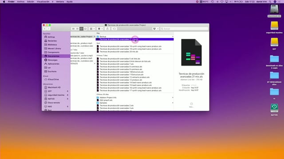Select the file ending in 21 mix.als
Viewport: 284px width, 159px height.
point(134,39)
